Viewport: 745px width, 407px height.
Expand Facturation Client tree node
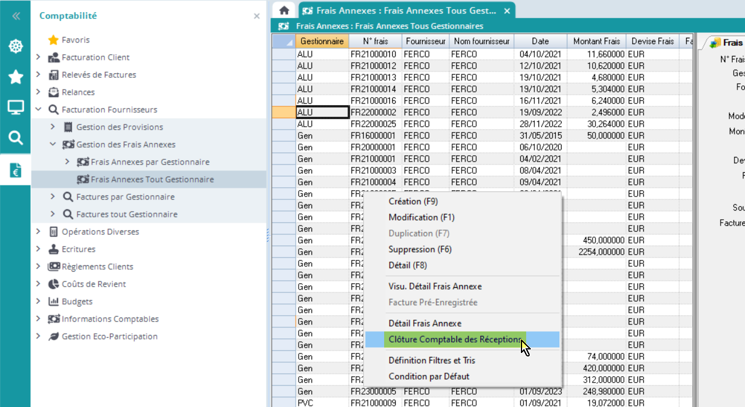38,57
